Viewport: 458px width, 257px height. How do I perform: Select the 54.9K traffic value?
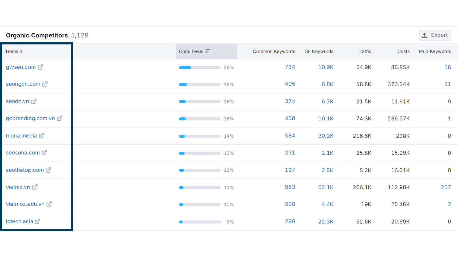[364, 67]
